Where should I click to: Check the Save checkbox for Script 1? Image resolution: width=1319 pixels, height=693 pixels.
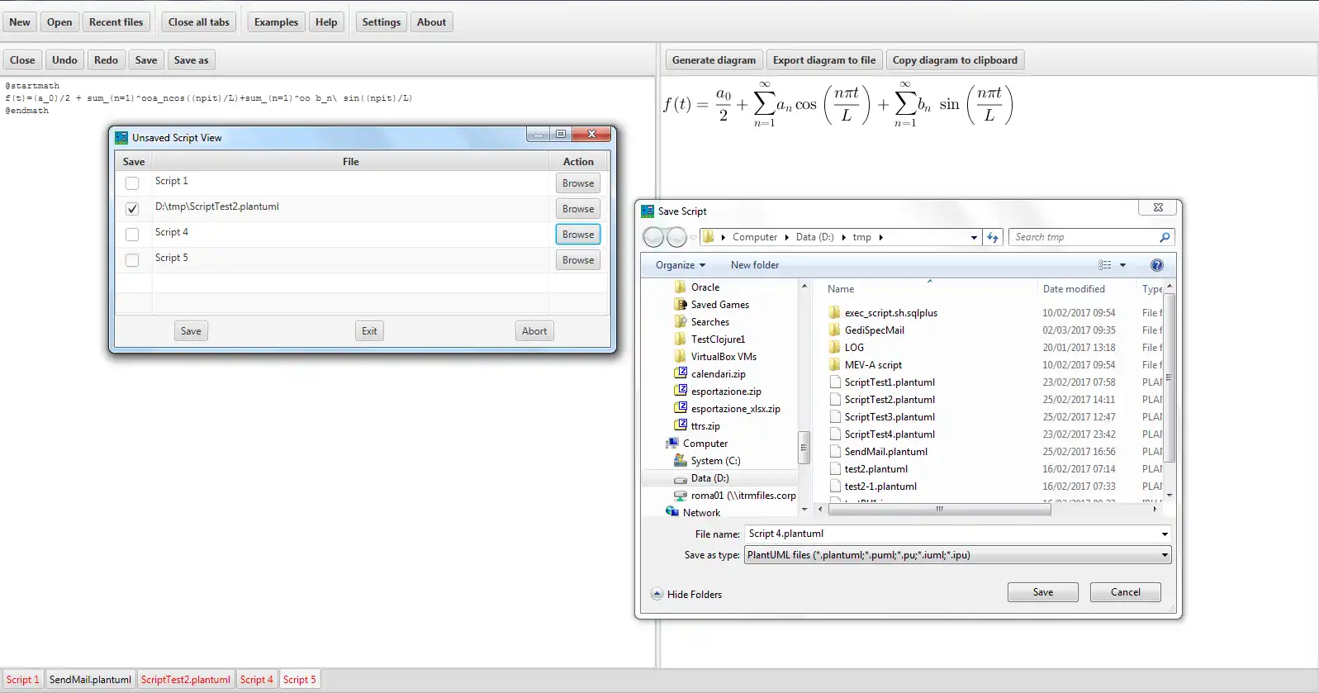[x=132, y=183]
